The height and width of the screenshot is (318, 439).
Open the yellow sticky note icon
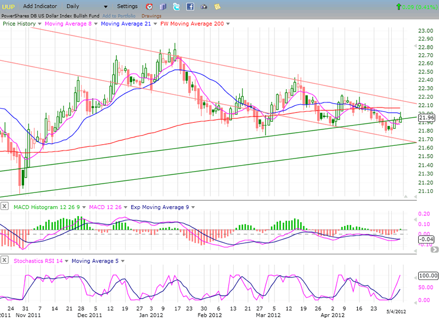pos(217,7)
